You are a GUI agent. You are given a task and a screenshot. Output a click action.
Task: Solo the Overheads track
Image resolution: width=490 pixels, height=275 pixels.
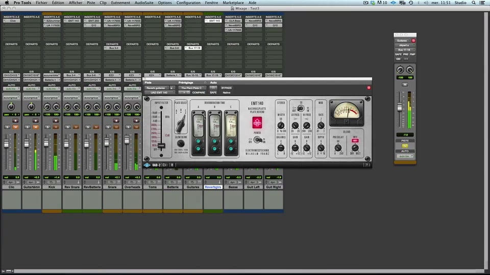[x=129, y=127]
